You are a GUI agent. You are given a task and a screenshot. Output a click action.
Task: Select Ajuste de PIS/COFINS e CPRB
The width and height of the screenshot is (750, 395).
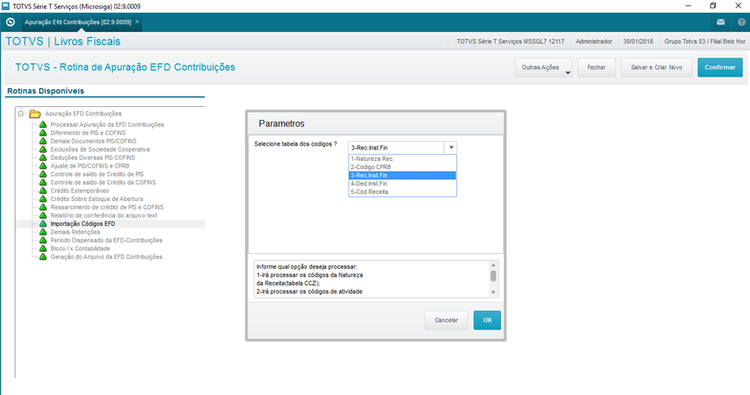pyautogui.click(x=90, y=166)
